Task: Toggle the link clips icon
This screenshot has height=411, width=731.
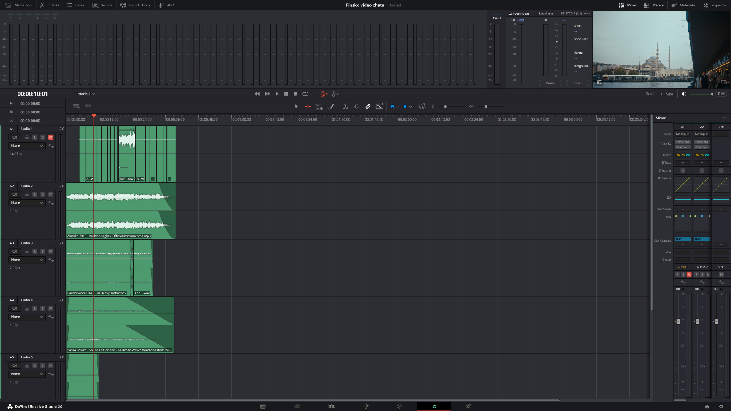Action: 368,107
